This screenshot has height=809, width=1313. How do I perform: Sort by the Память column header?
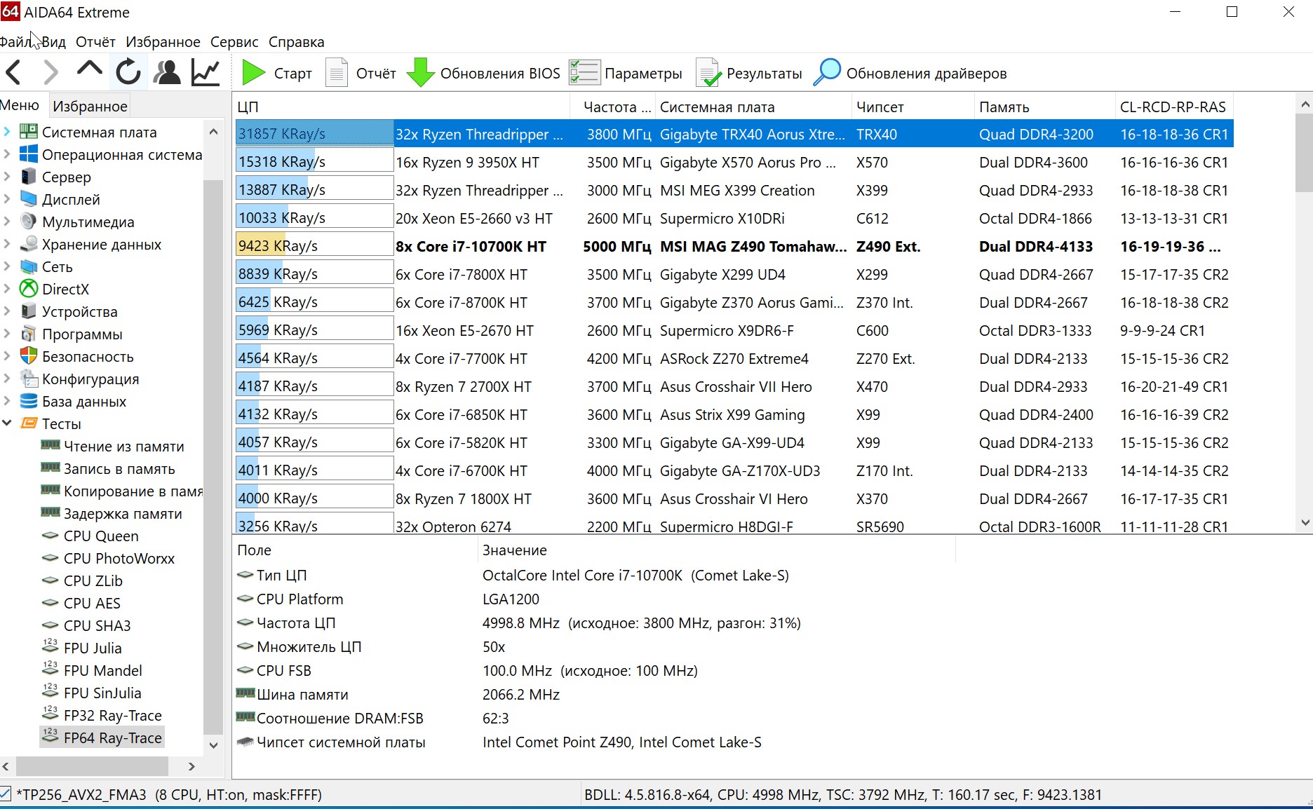tap(1004, 107)
